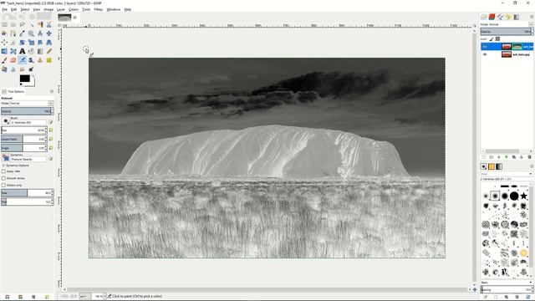Viewport: 535px width, 301px height.
Task: Select the Alignment tool
Action: click(4, 43)
